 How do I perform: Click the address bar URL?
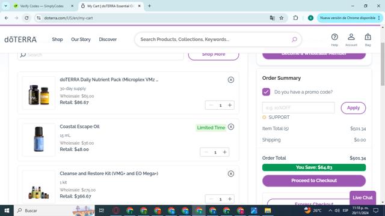pyautogui.click(x=69, y=18)
